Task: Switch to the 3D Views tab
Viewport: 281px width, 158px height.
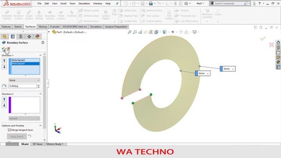Action: 37,144
